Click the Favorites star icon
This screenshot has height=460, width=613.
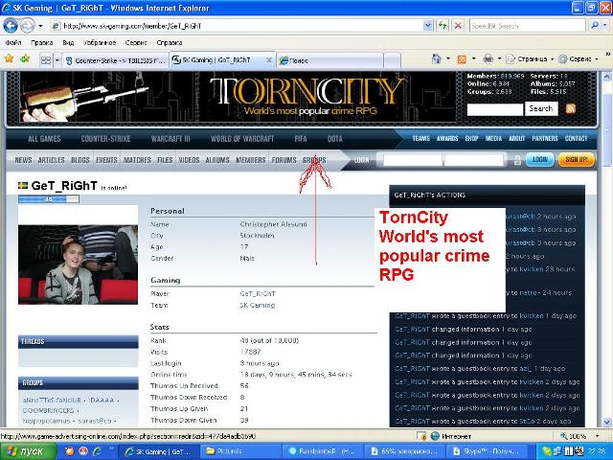(x=9, y=59)
